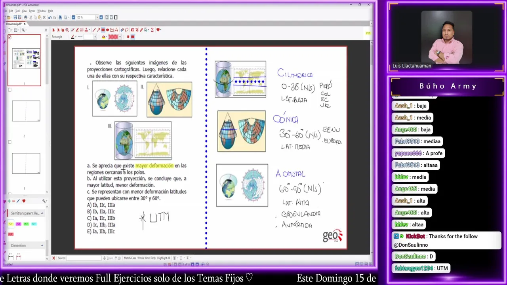Open the toolbox wrench options dropdown
Viewport: 507px width, 285px height.
[44, 201]
